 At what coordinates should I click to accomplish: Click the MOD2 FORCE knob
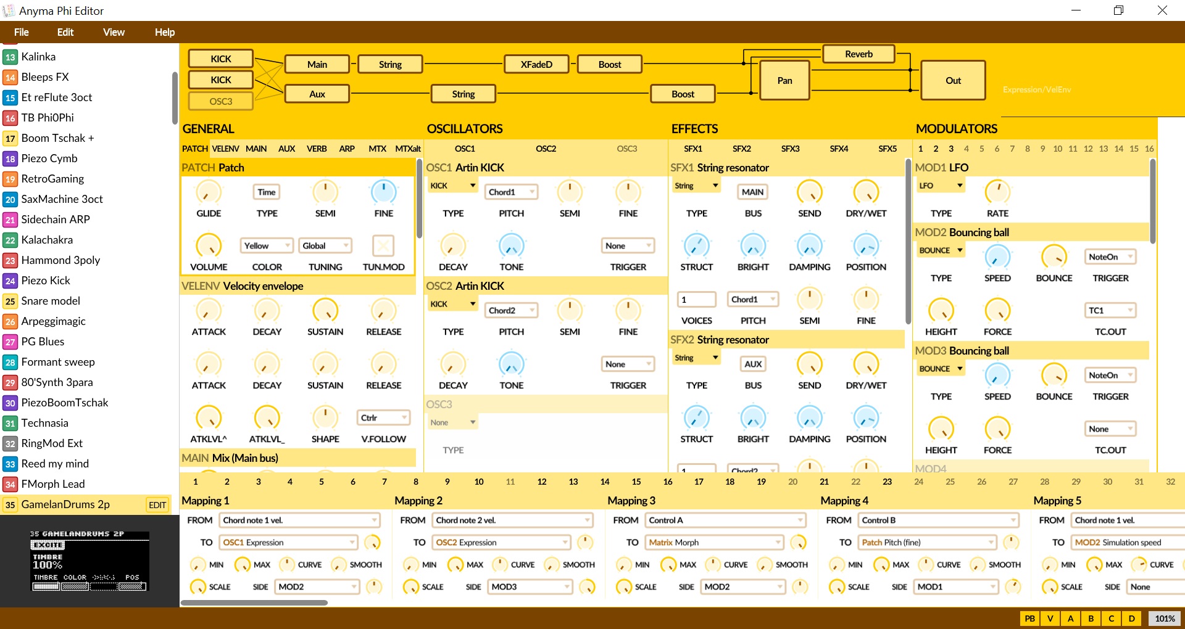click(997, 311)
